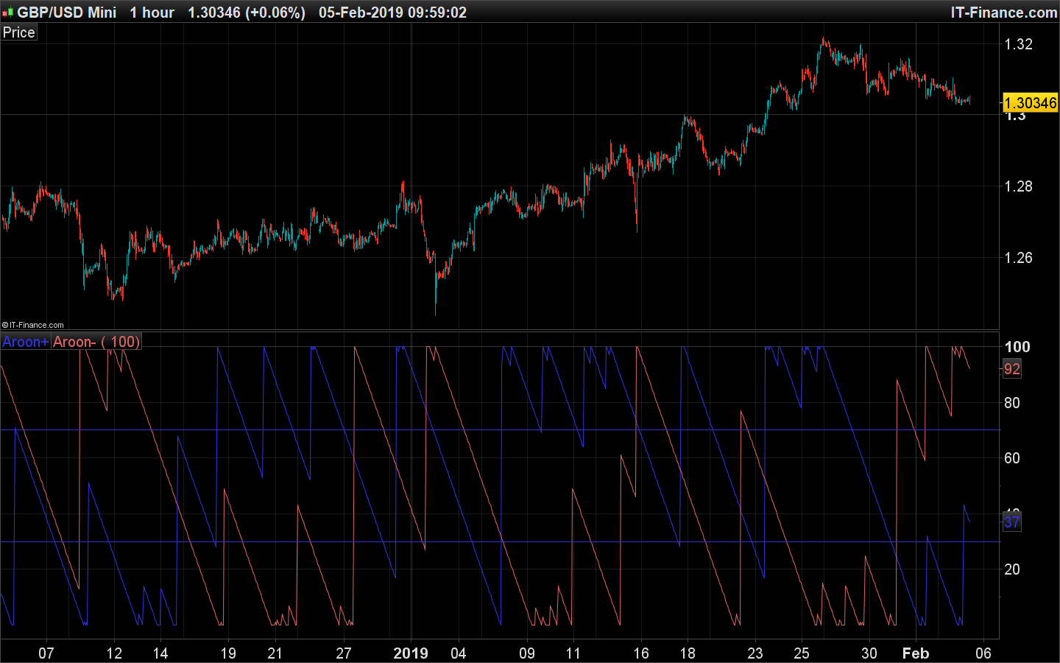1060x663 pixels.
Task: Click the "11" date on the time axis
Action: pos(573,653)
